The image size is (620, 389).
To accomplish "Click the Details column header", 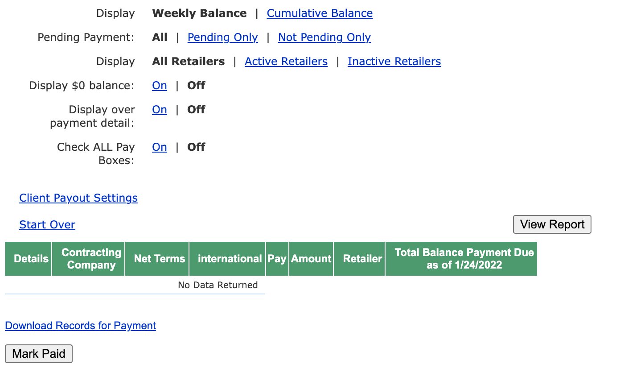I will tap(31, 259).
